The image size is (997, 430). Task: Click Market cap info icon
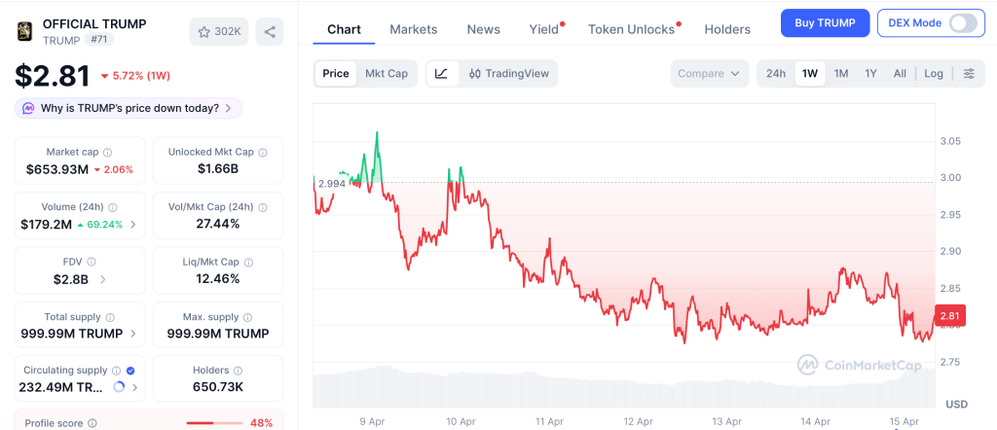coord(108,153)
